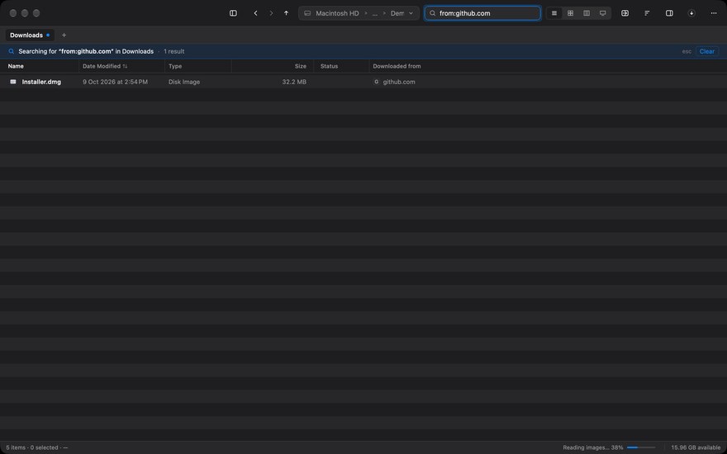
Task: Go forward with the right chevron
Action: point(271,13)
